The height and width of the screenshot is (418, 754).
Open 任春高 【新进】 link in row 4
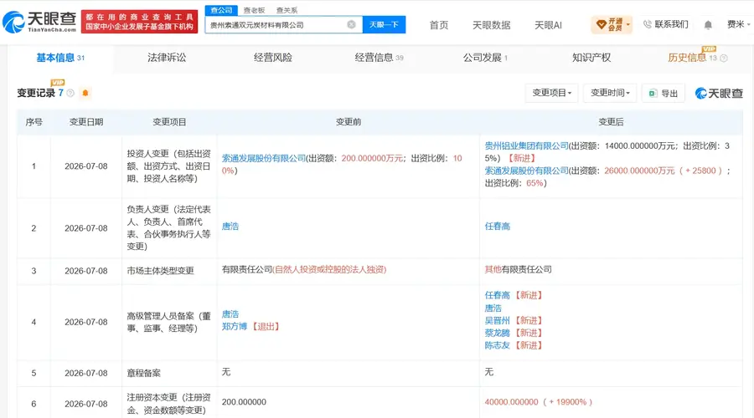(x=497, y=296)
